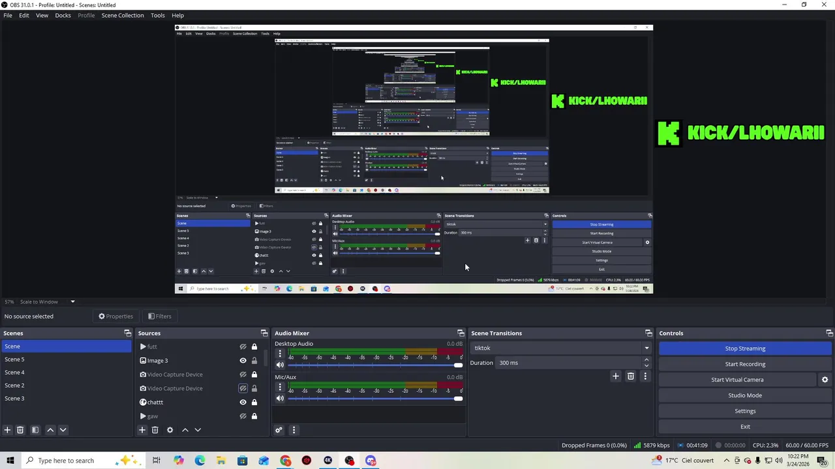
Task: Open Settings from Controls panel
Action: (x=745, y=411)
